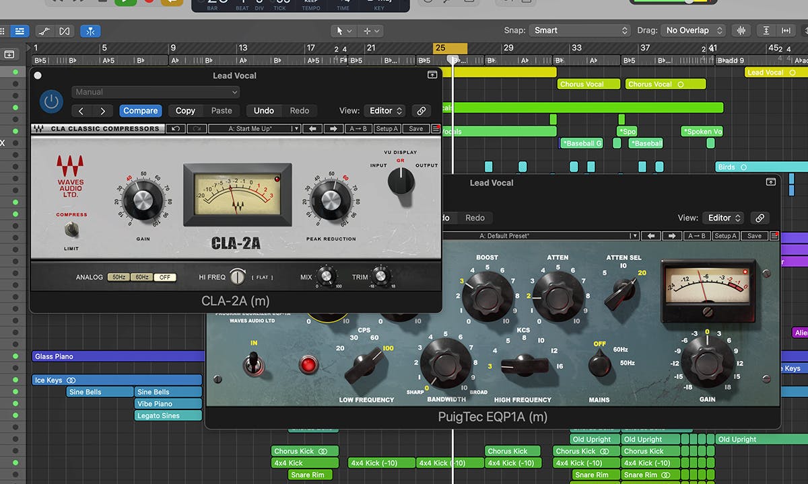
Task: Click the vertical auto zoom icon
Action: [x=766, y=30]
